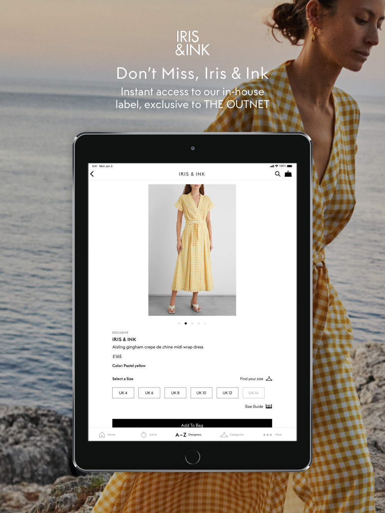Open the Find your size link
Image resolution: width=385 pixels, height=513 pixels.
click(252, 379)
